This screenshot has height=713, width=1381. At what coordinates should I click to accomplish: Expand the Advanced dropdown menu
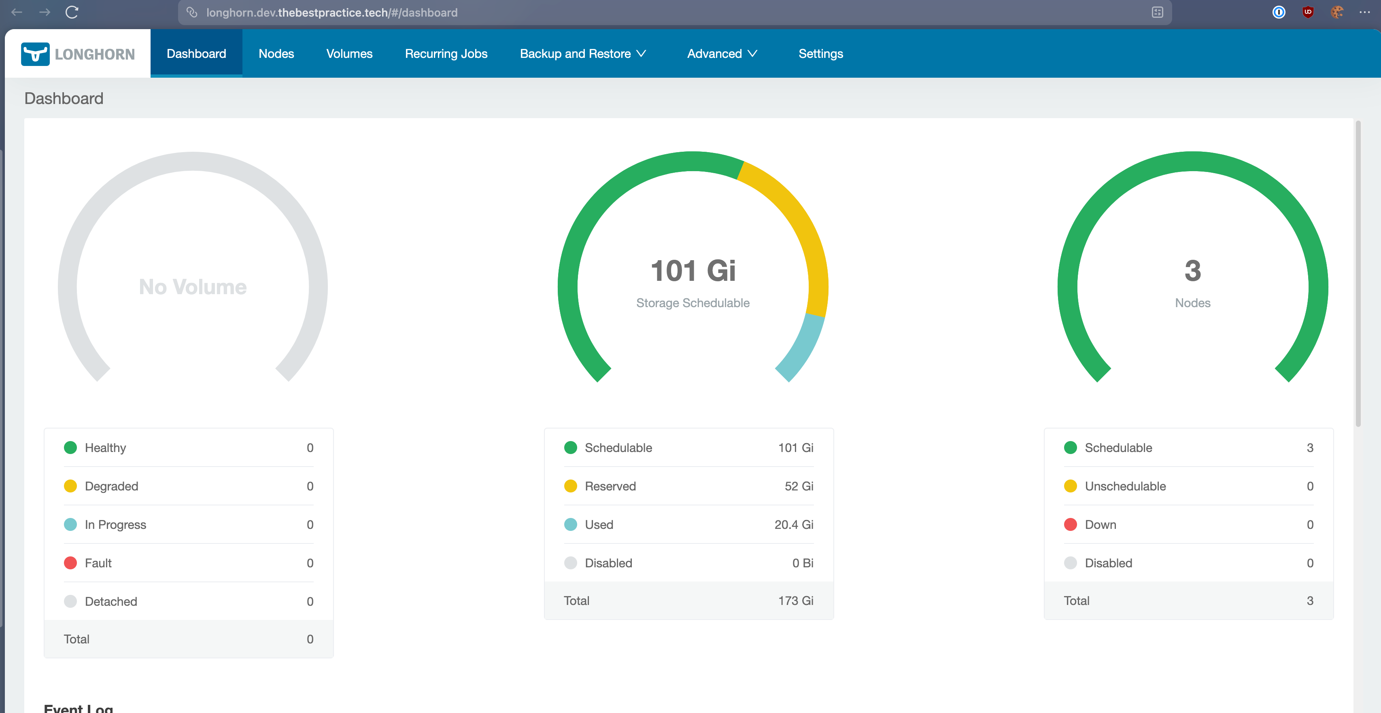pos(722,53)
